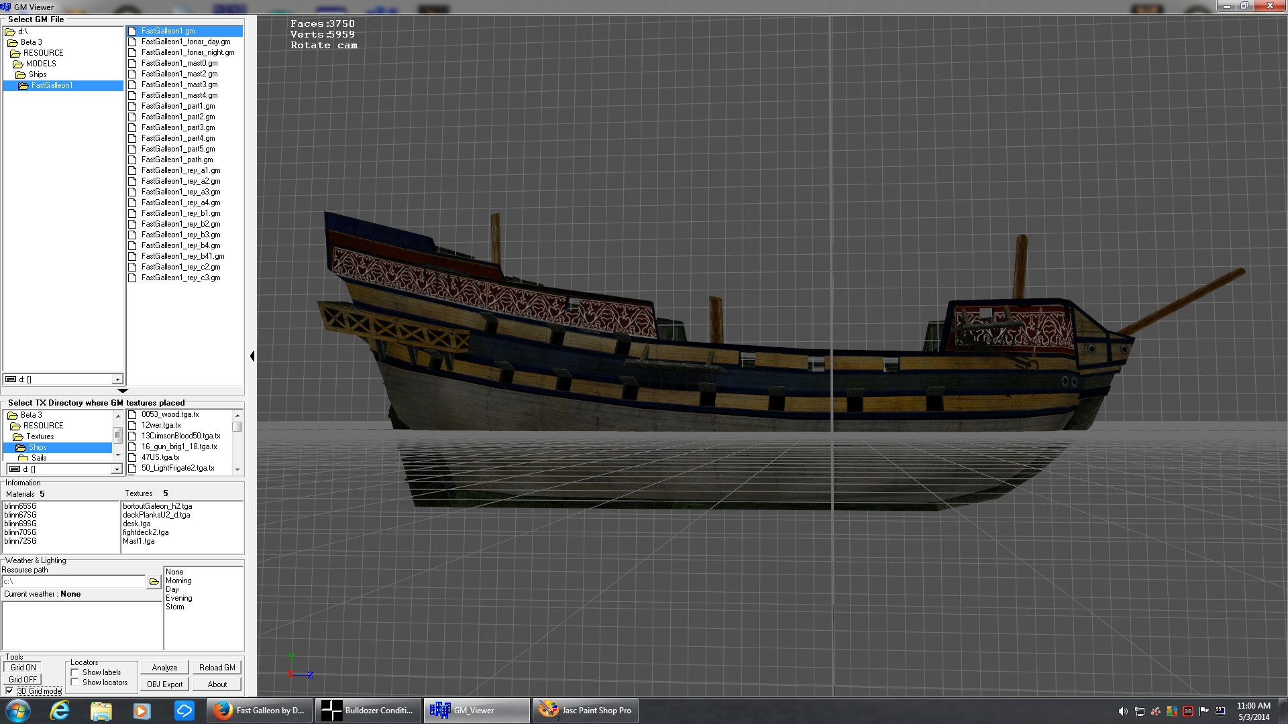Select Evening in the weather list
Image resolution: width=1288 pixels, height=724 pixels.
click(x=178, y=598)
